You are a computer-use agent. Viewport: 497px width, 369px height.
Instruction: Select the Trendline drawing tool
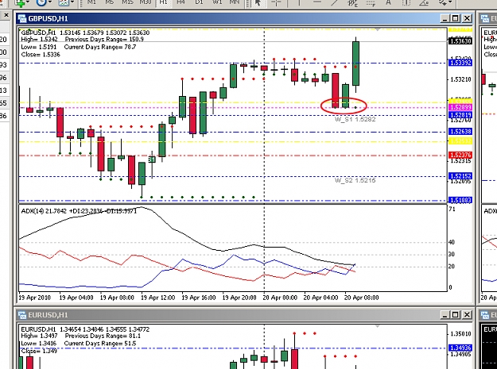(335, 2)
